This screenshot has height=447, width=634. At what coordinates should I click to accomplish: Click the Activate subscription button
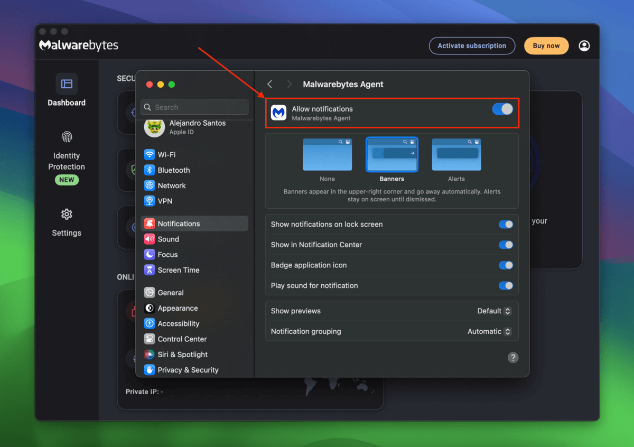(x=472, y=46)
